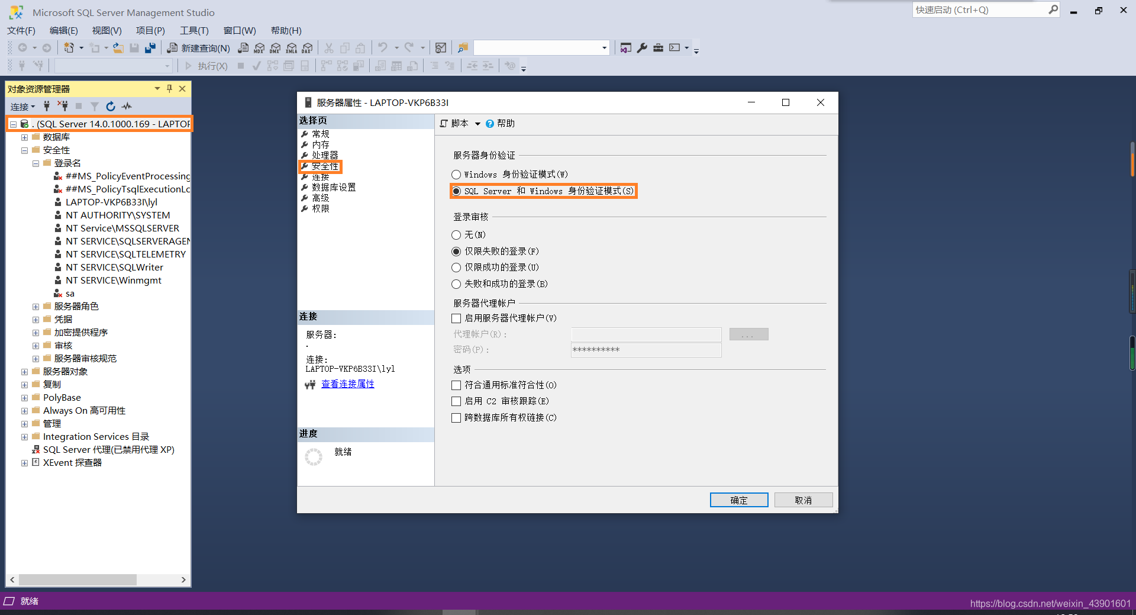Click the Find in Files icon

463,48
